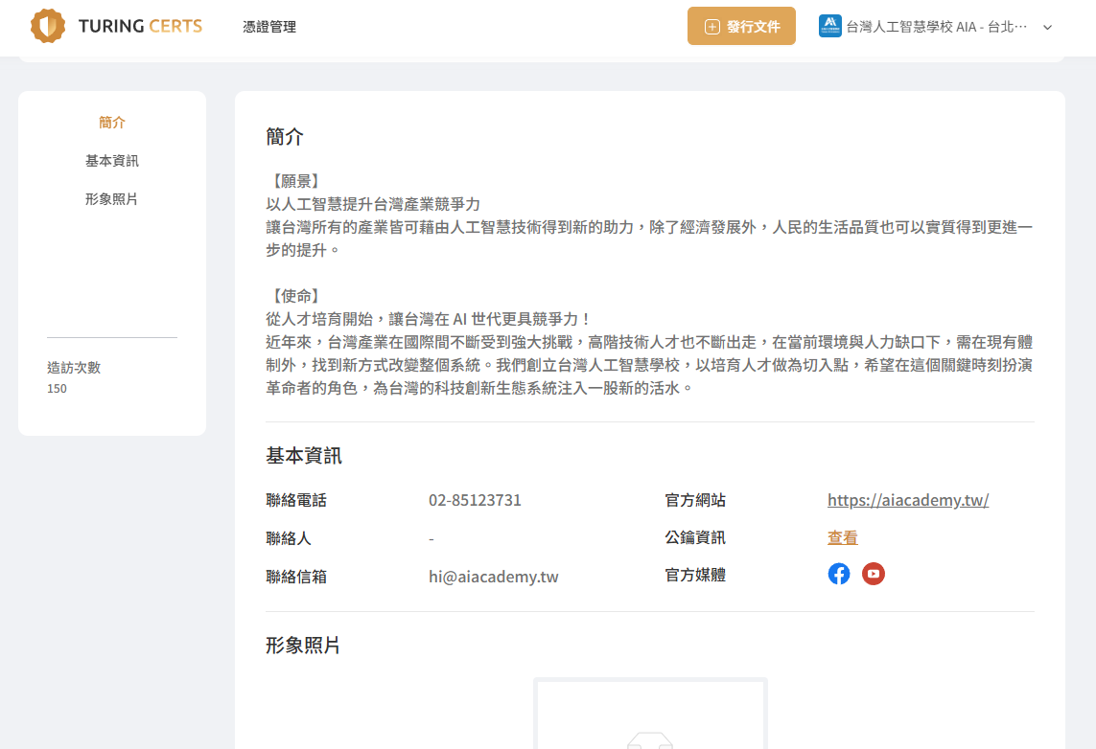
Task: Click the phone number 02-85123731
Action: click(475, 500)
